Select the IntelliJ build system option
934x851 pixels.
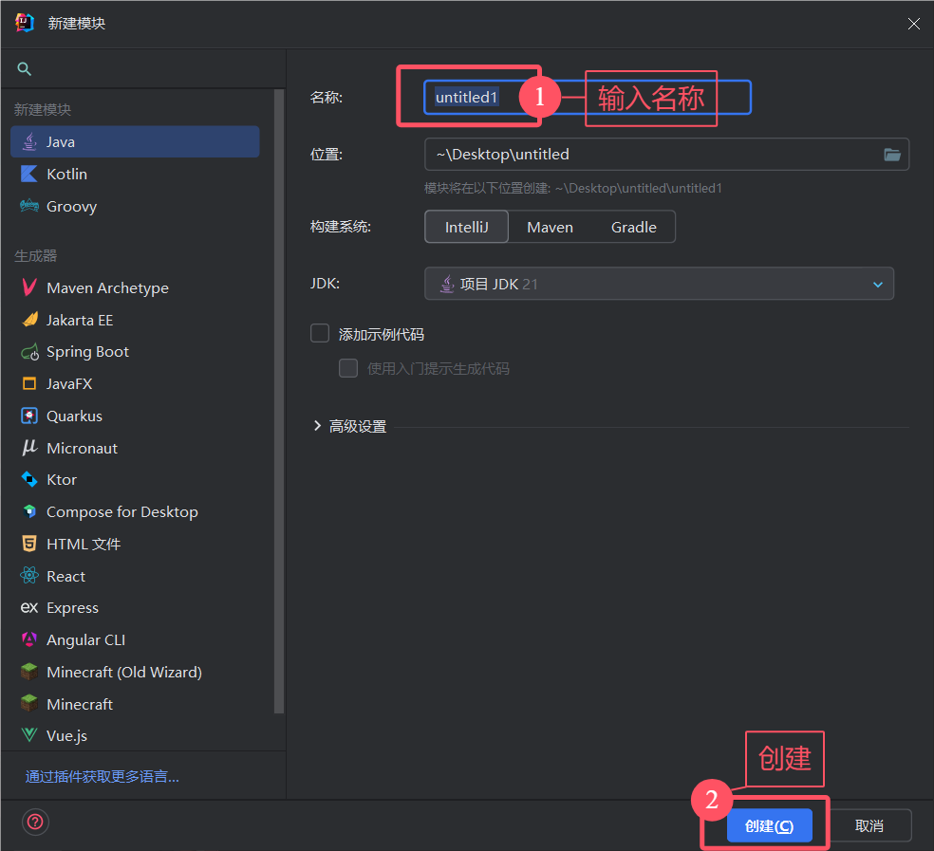(x=467, y=228)
